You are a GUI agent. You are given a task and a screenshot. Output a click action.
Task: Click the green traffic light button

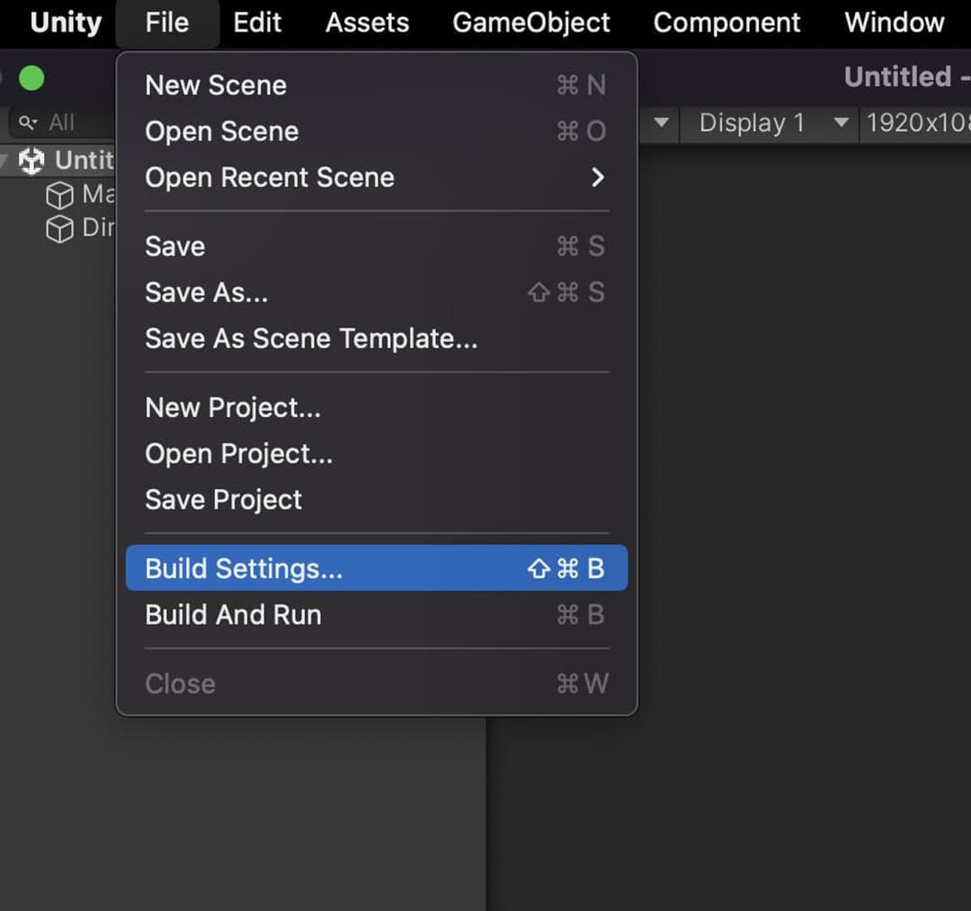(31, 77)
